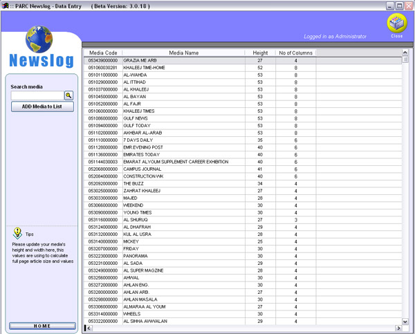Click height value 52 for KHALEEJ TIME-HOME

pyautogui.click(x=260, y=68)
